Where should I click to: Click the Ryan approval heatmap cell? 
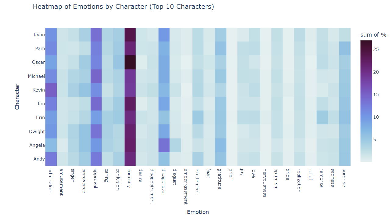click(96, 34)
